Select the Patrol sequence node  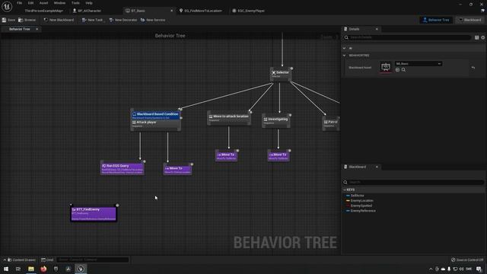tap(331, 123)
